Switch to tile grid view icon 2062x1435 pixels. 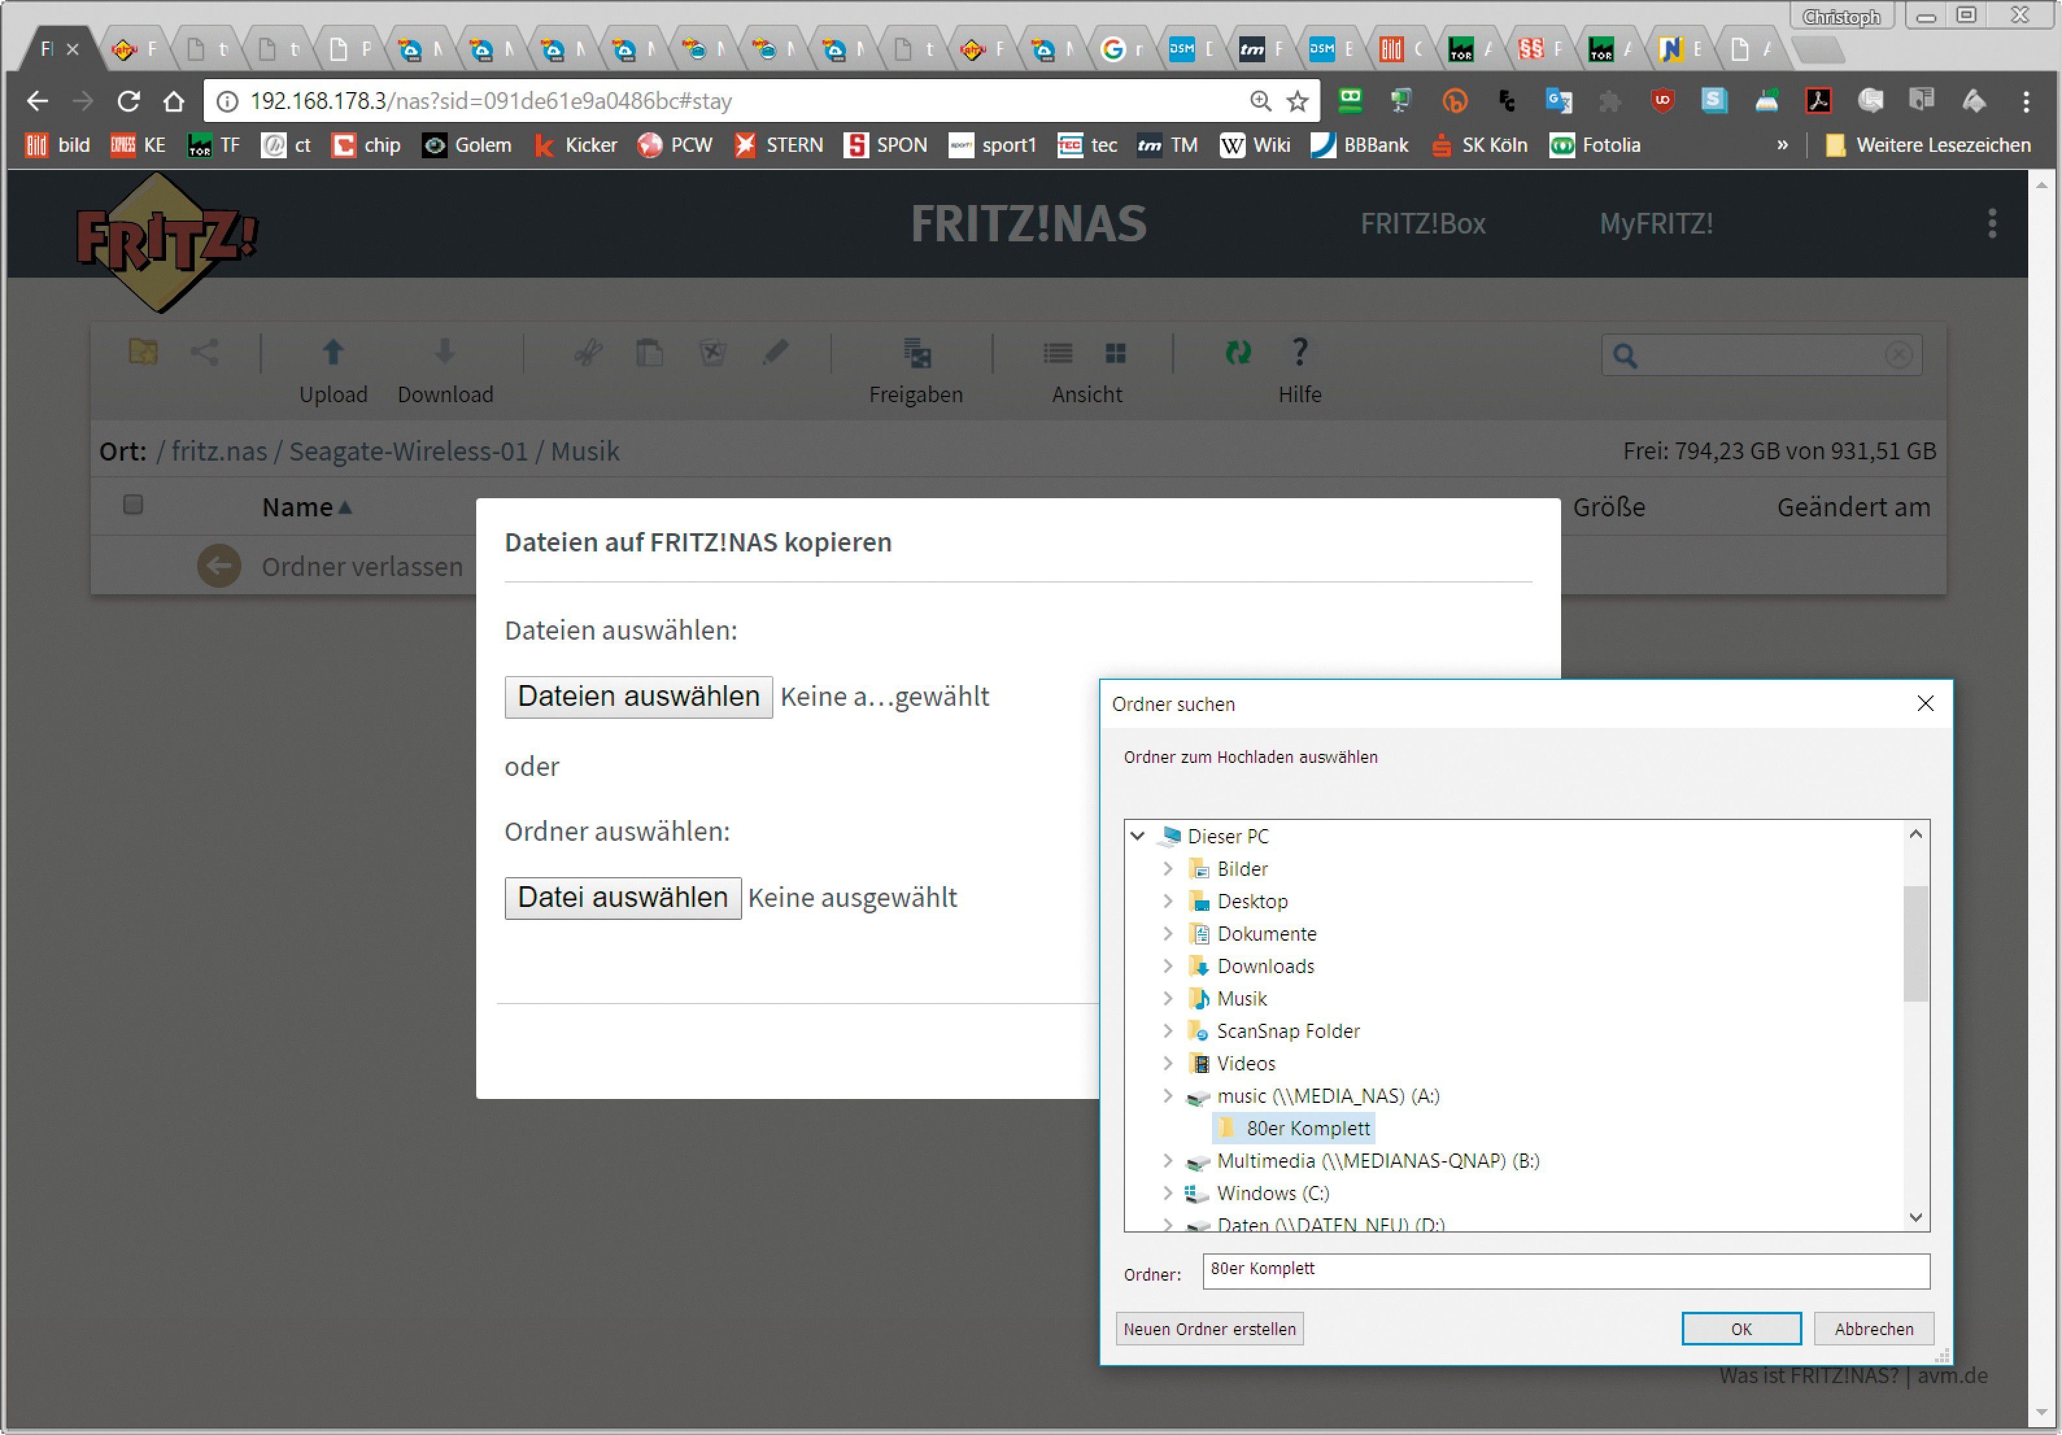(x=1115, y=353)
